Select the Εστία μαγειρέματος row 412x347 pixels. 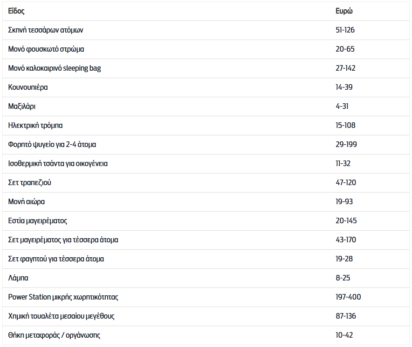206,221
